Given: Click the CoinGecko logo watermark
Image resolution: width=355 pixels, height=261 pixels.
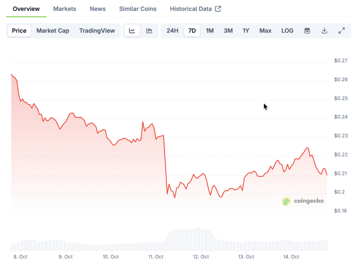Looking at the screenshot, I should click(303, 201).
